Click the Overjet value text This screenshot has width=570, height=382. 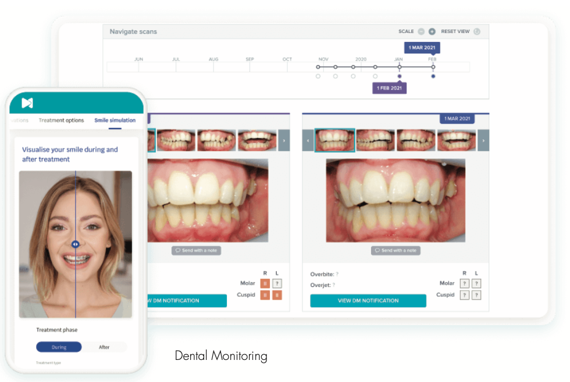(334, 285)
